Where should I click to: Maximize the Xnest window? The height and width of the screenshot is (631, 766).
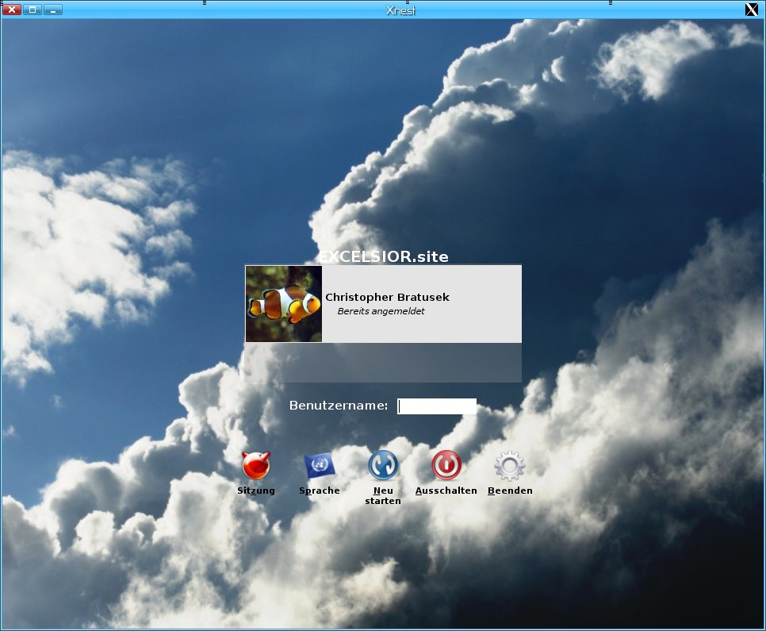click(x=33, y=10)
